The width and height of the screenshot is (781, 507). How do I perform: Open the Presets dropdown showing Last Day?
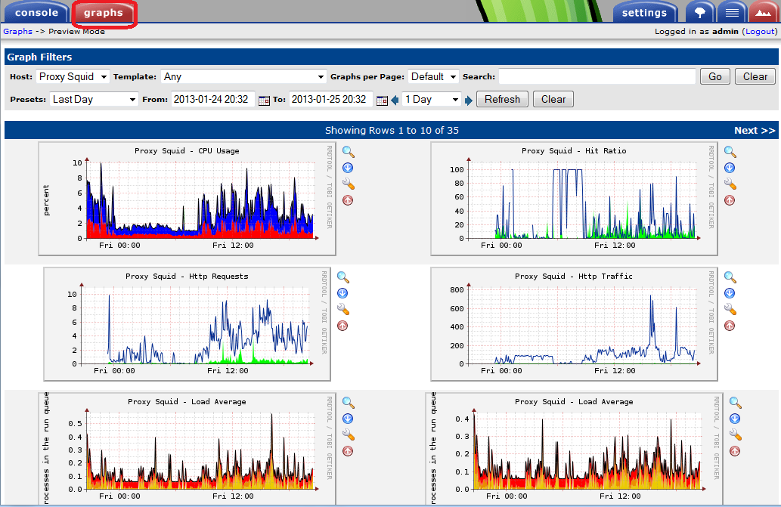[94, 100]
